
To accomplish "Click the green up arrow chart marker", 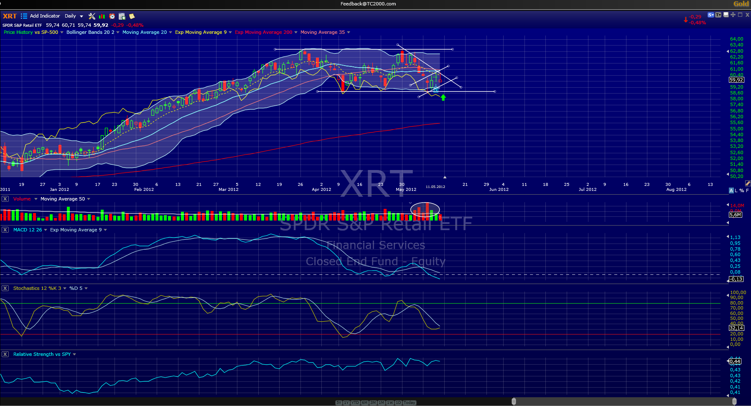I will [x=443, y=97].
